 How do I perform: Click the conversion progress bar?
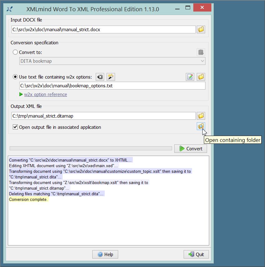91,148
